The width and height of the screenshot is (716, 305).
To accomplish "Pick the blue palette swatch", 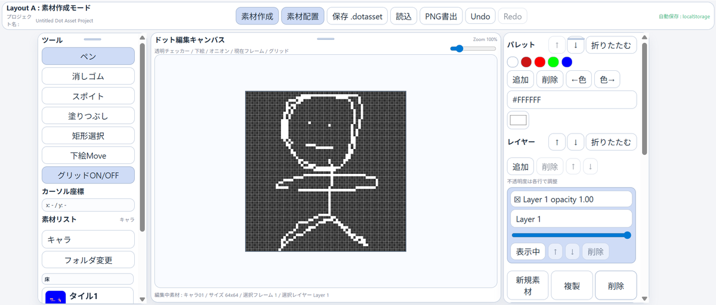I will coord(567,62).
